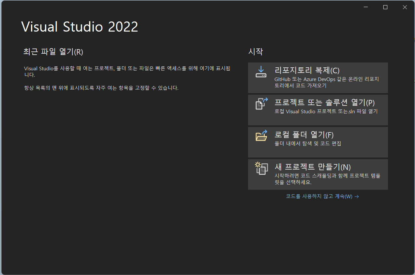Screen dimensions: 415x275
Task: Maximize the Visual Studio start window
Action: [385, 7]
